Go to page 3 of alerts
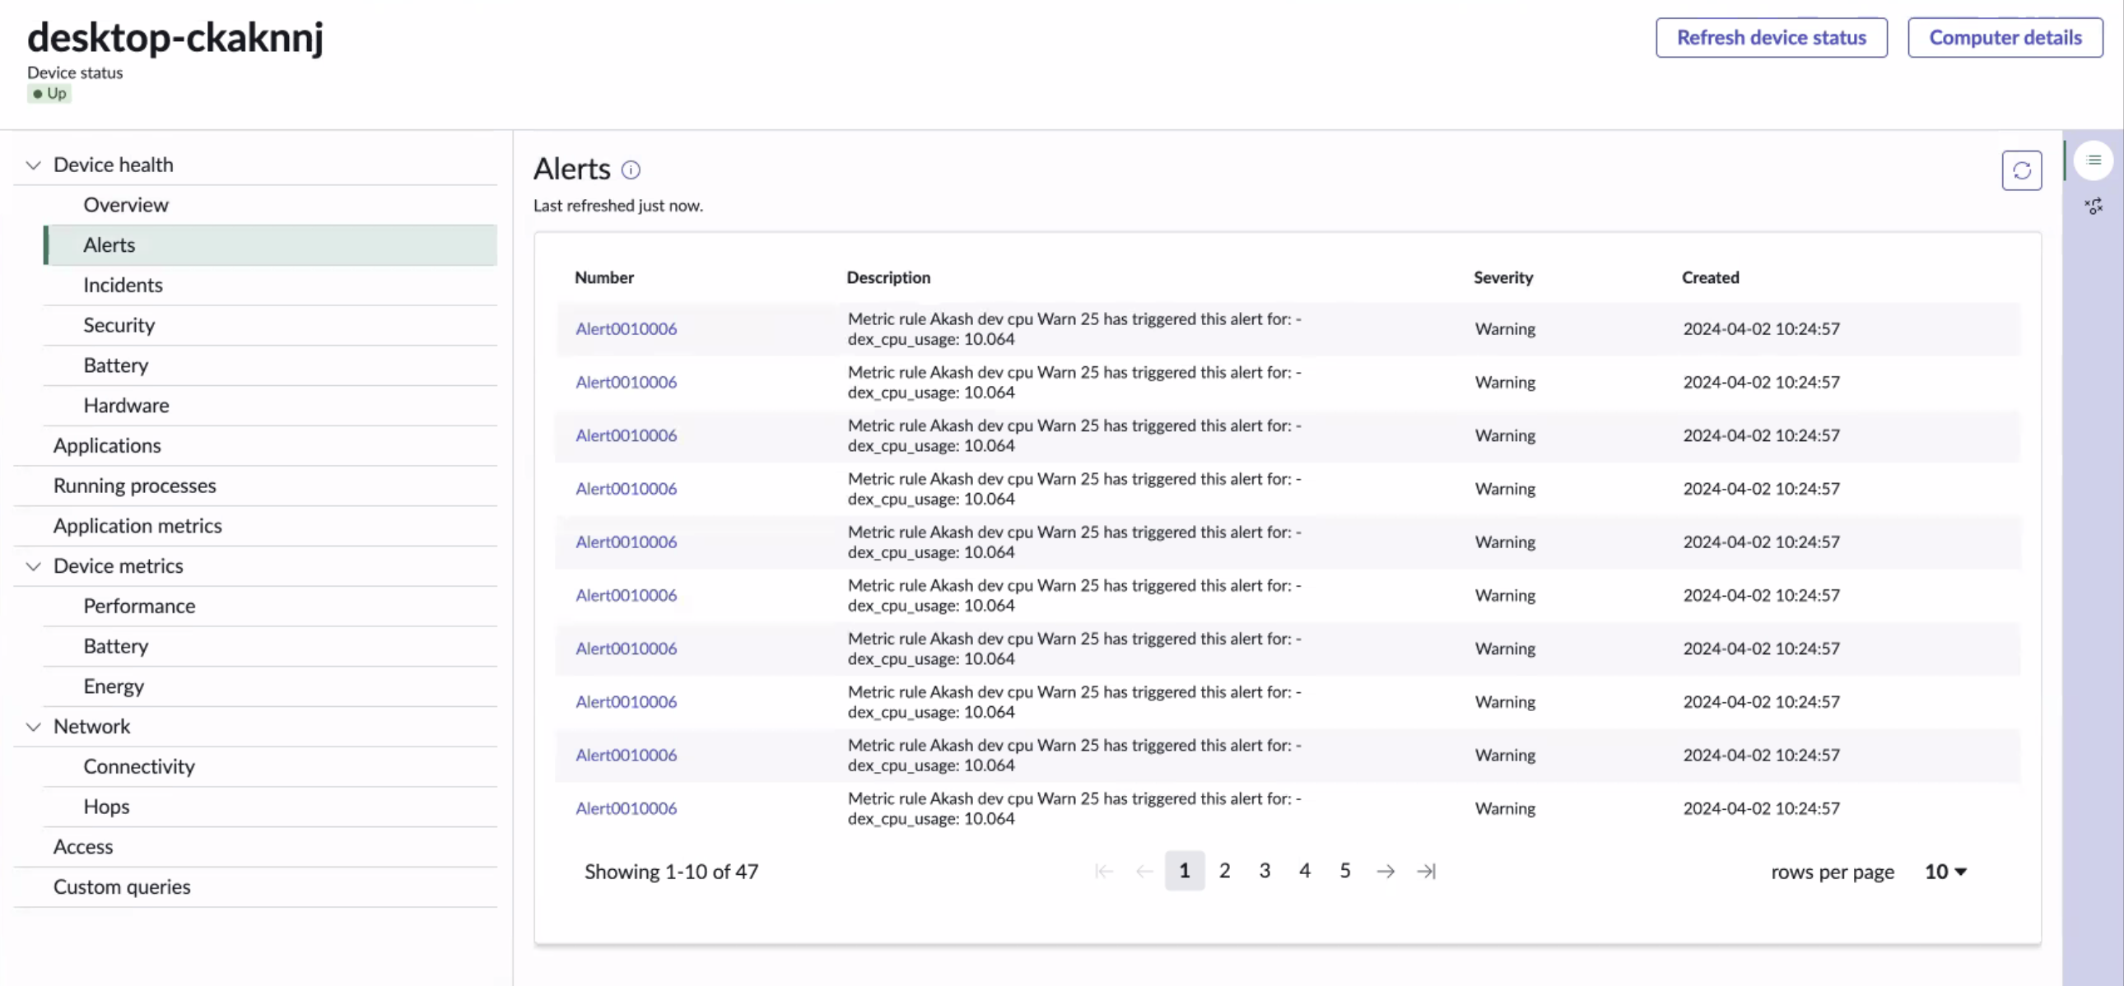 coord(1264,871)
